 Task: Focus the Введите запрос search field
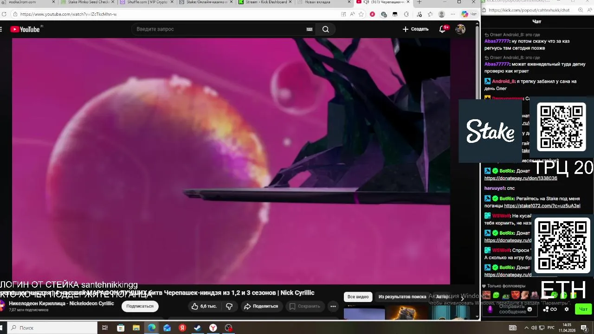point(218,29)
